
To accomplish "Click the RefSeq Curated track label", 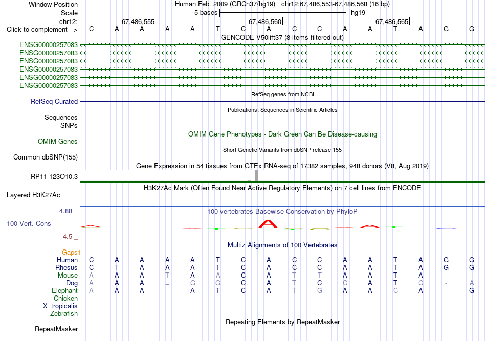I will (x=54, y=102).
